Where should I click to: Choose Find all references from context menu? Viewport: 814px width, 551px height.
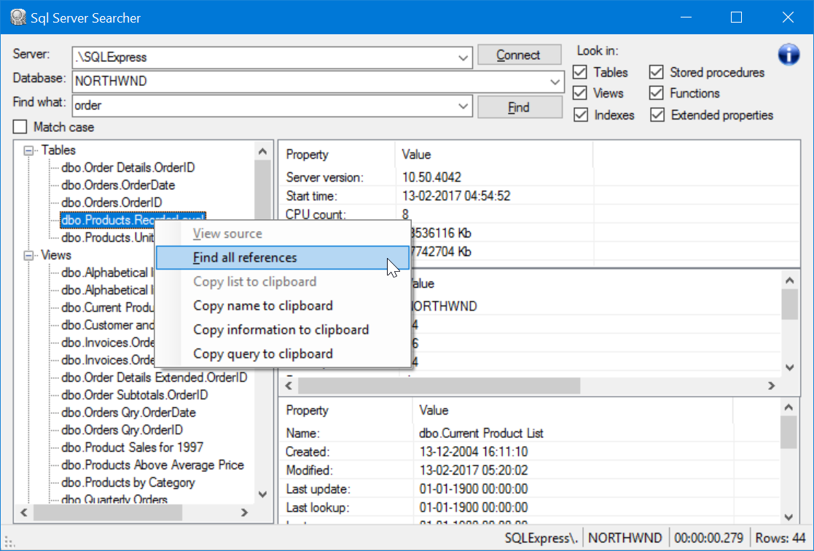click(x=282, y=257)
